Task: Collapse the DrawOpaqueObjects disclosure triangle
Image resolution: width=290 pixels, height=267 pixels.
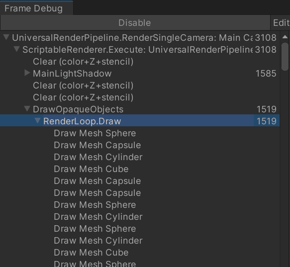Action: [x=27, y=109]
